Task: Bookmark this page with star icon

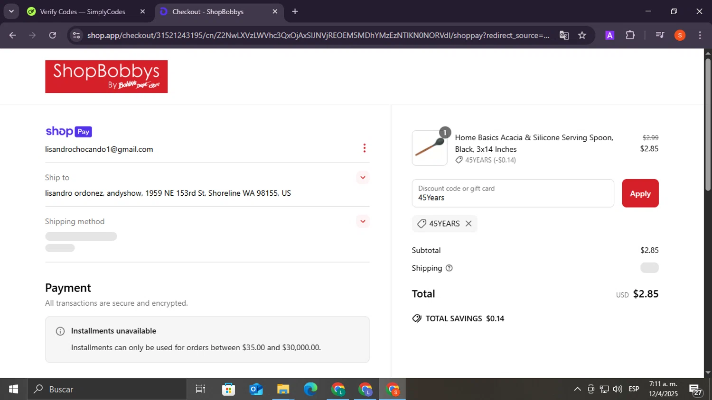Action: click(x=582, y=35)
